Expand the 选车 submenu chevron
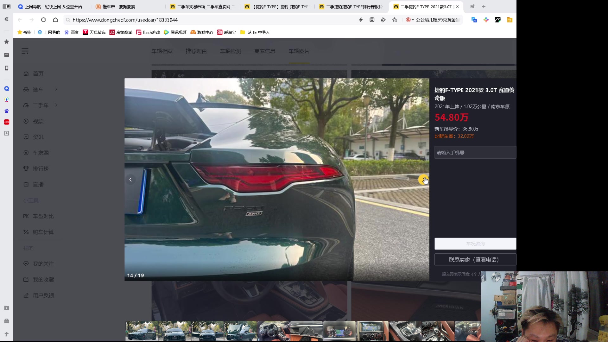This screenshot has height=342, width=608. click(x=56, y=89)
